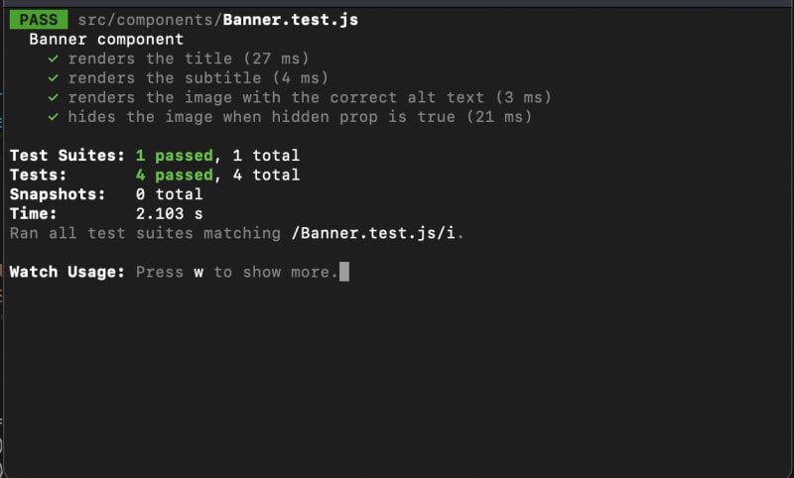Click the checkmark next to renders the subtitle
794x478 pixels.
coord(53,78)
